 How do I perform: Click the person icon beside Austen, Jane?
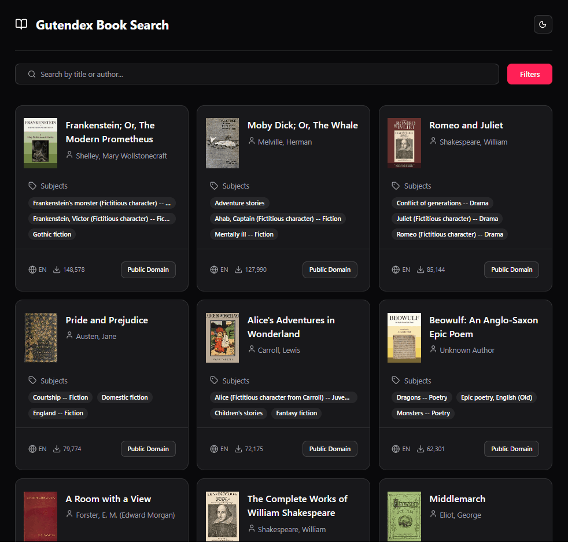(69, 336)
